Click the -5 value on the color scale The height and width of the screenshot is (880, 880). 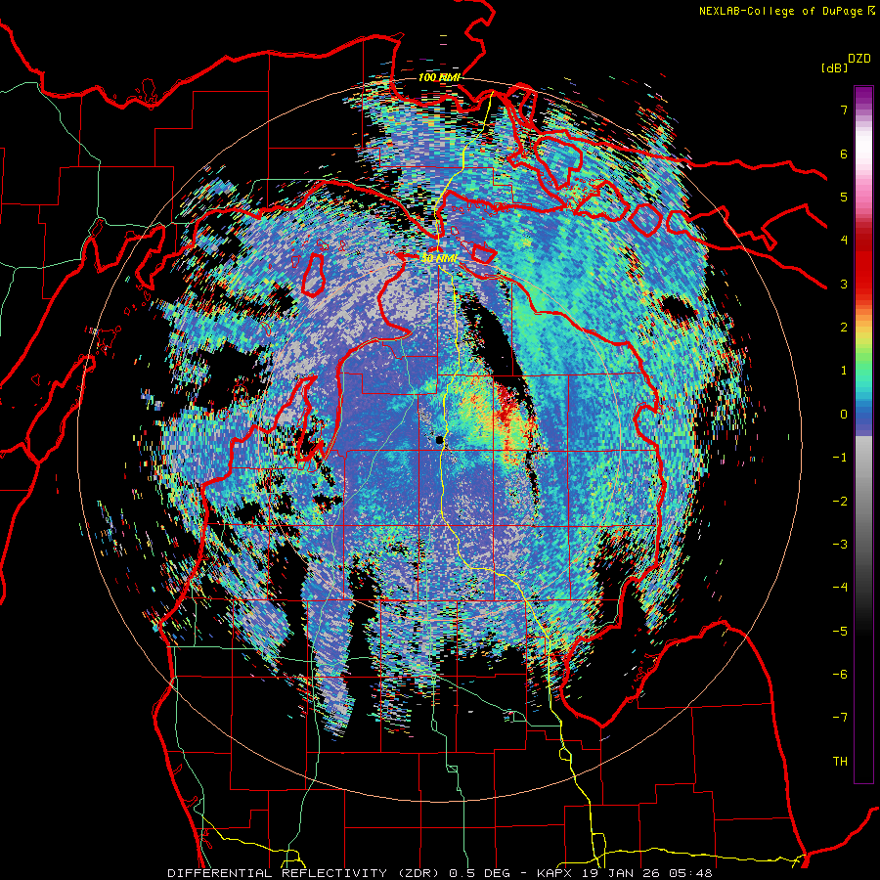pyautogui.click(x=840, y=632)
